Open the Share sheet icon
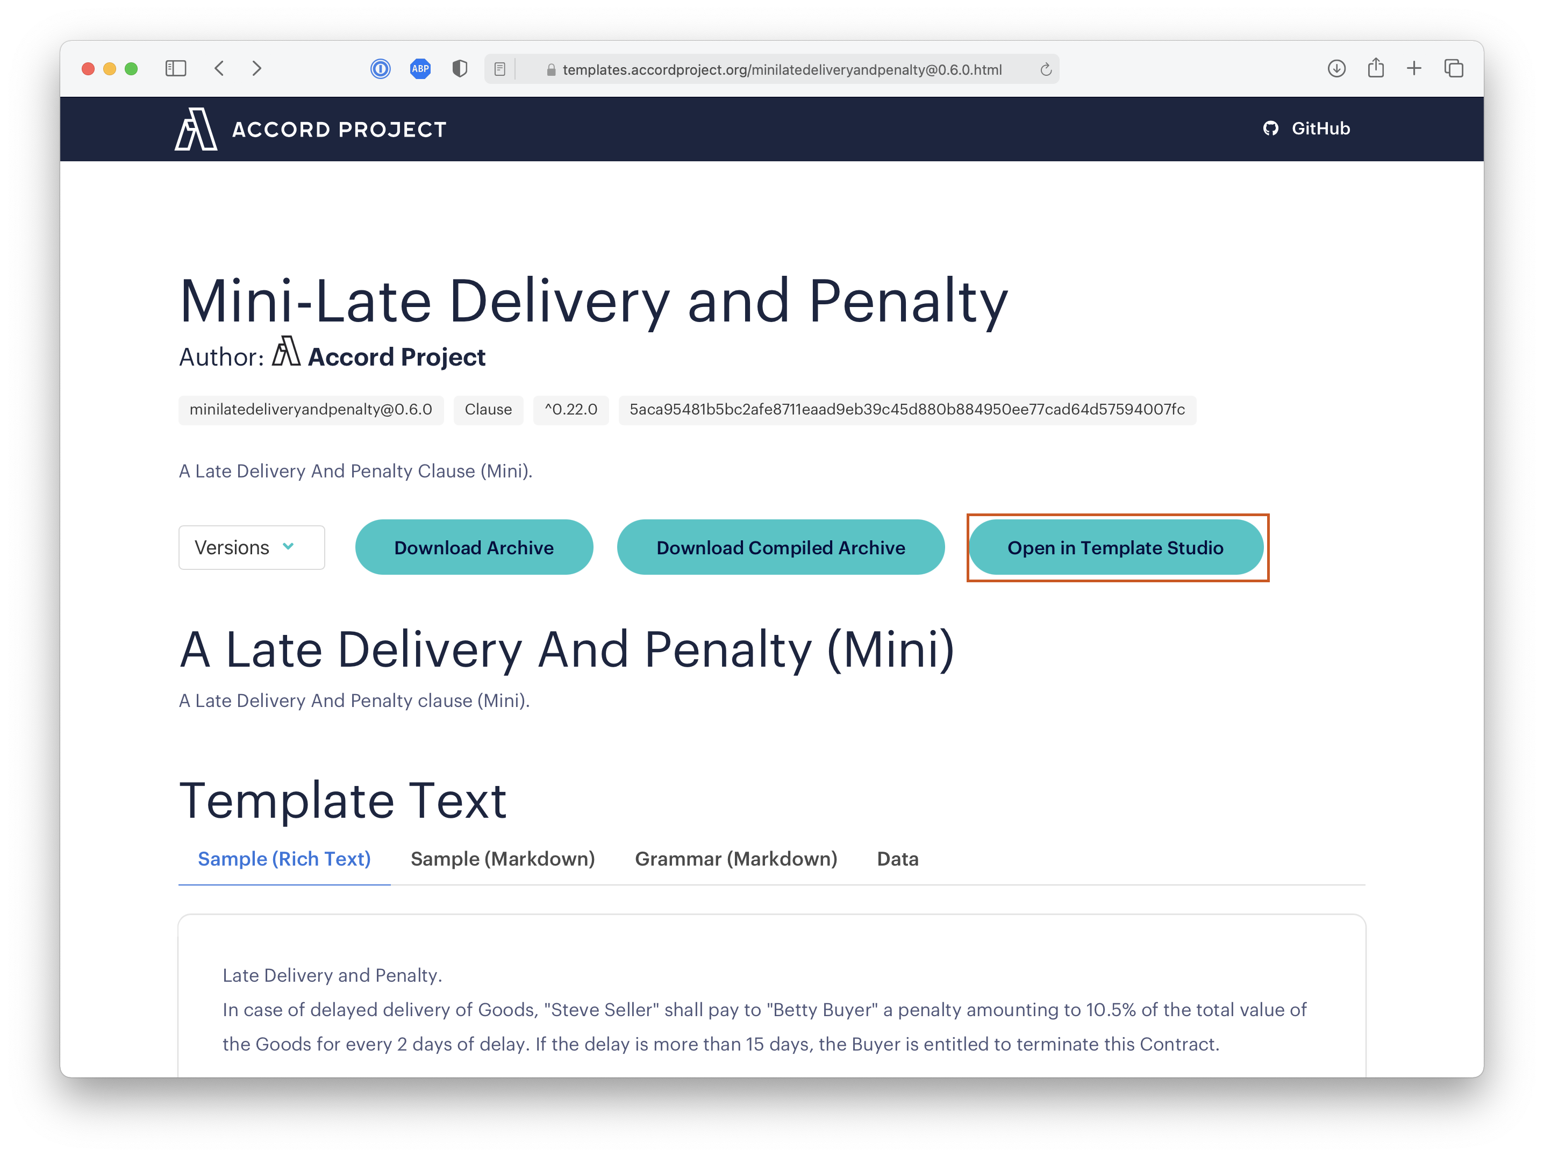The image size is (1544, 1157). coord(1375,68)
